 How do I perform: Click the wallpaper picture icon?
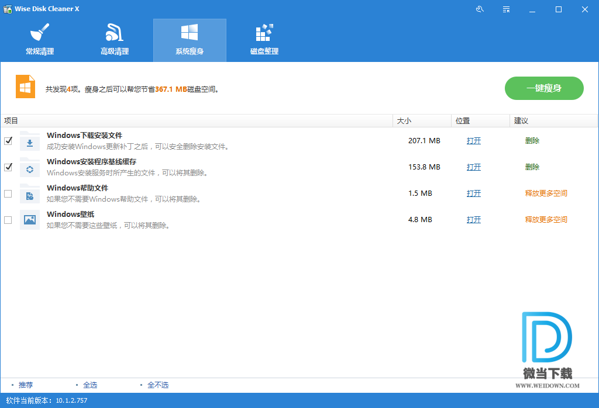pyautogui.click(x=30, y=220)
